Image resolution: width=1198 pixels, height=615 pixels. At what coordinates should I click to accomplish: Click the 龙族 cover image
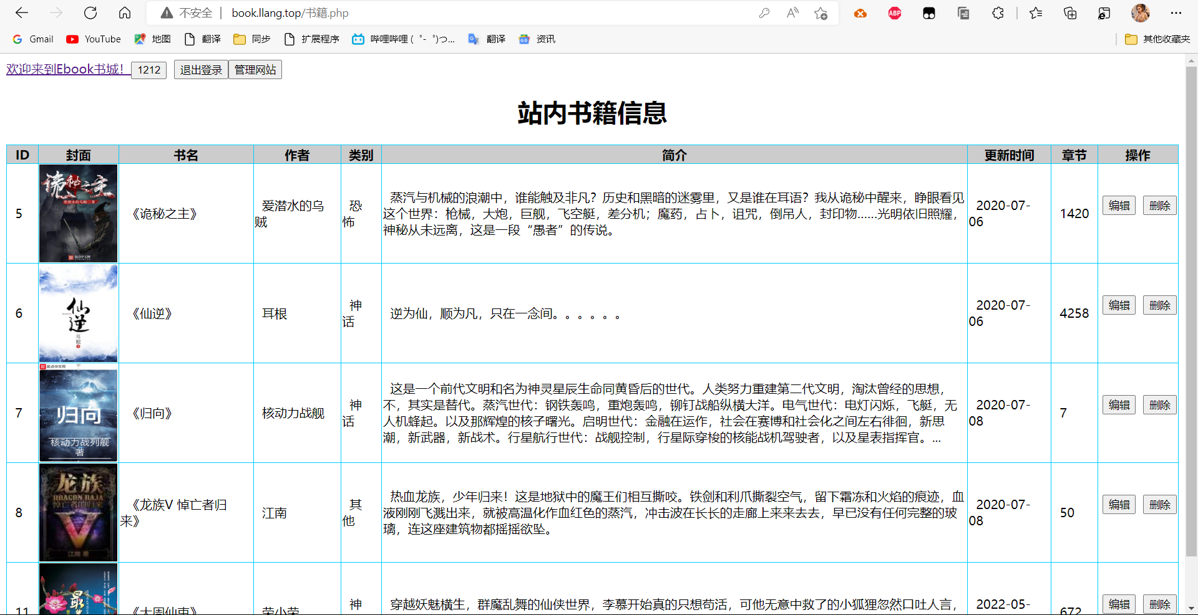[78, 513]
